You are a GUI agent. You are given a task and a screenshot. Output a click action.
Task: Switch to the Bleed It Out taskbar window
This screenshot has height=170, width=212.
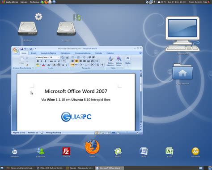50,168
